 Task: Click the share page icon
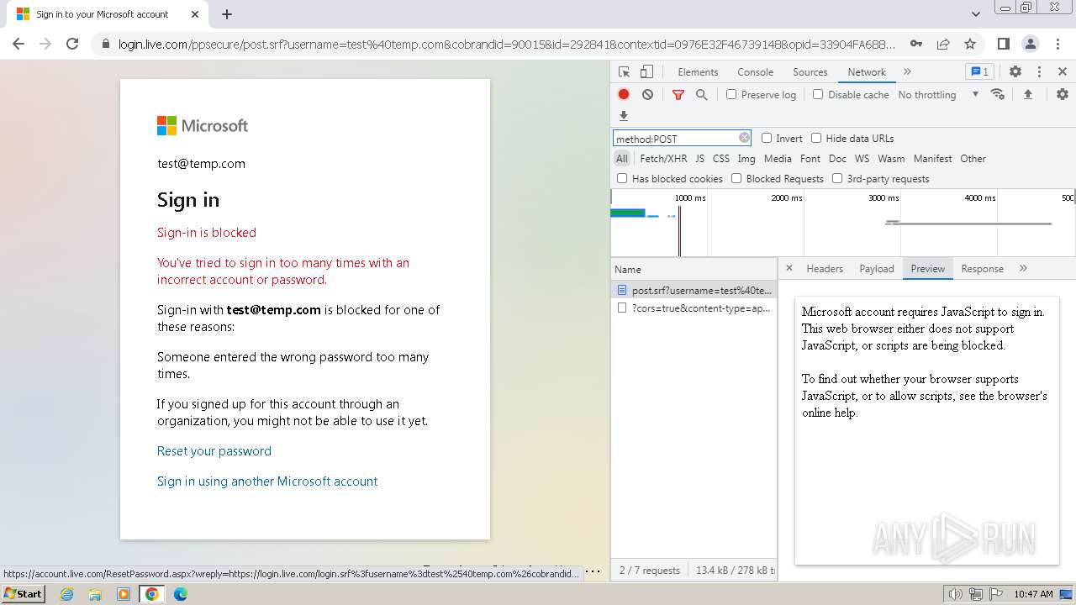point(943,44)
